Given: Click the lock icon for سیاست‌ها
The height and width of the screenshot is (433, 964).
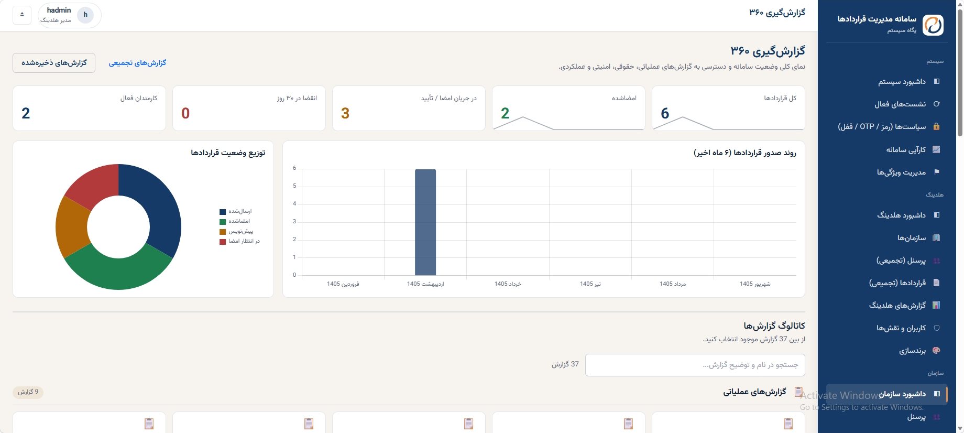Looking at the screenshot, I should 937,126.
